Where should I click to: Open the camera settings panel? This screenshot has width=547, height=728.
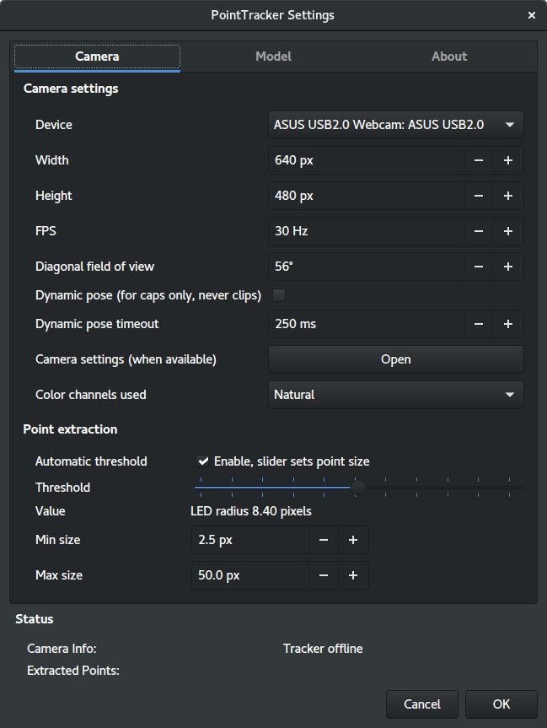coord(395,359)
